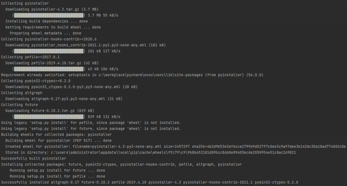Click the 'Successfully built pyinstaller' line

34,159
